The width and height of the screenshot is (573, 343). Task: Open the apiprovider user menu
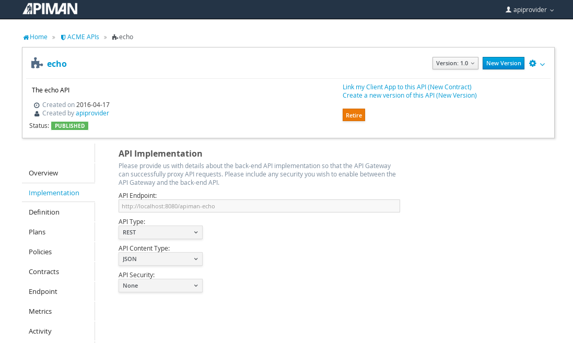pos(530,10)
